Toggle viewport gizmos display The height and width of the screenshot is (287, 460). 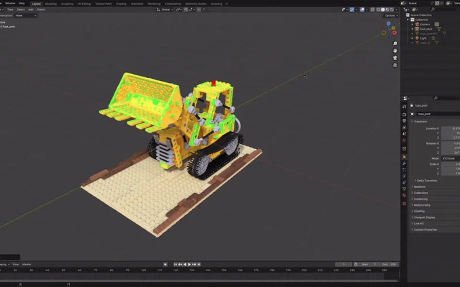coord(352,10)
